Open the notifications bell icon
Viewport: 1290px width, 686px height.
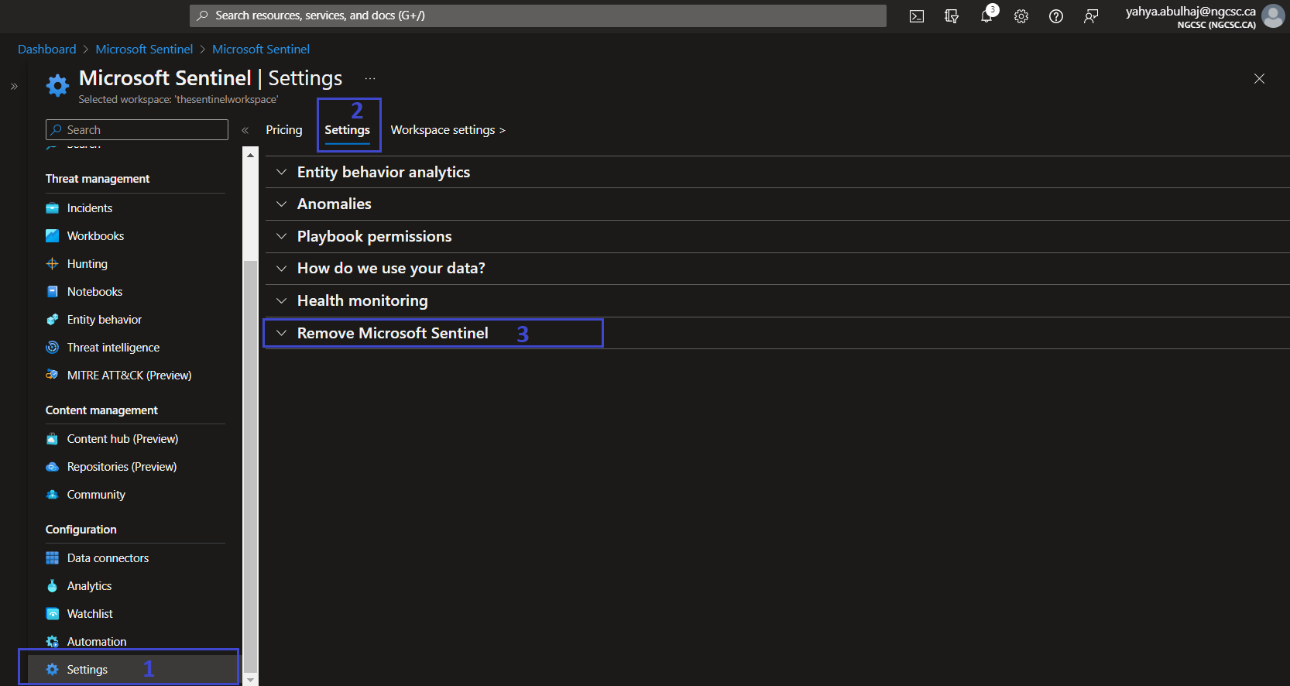986,16
